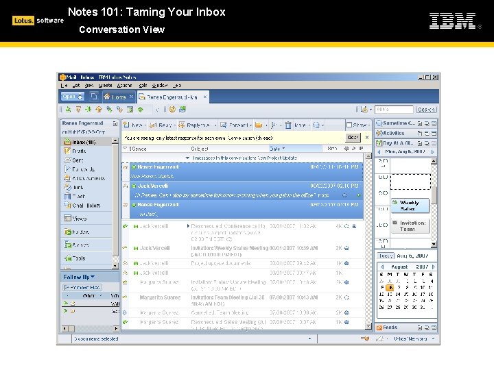Screen dimensions: 494x370
Task: Click the Close button in yellow banner
Action: pyautogui.click(x=353, y=138)
